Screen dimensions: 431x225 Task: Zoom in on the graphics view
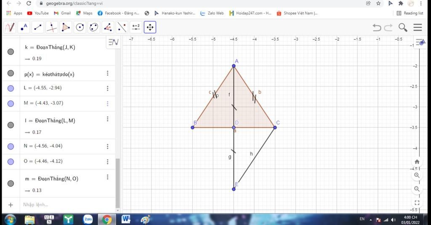[x=417, y=175]
